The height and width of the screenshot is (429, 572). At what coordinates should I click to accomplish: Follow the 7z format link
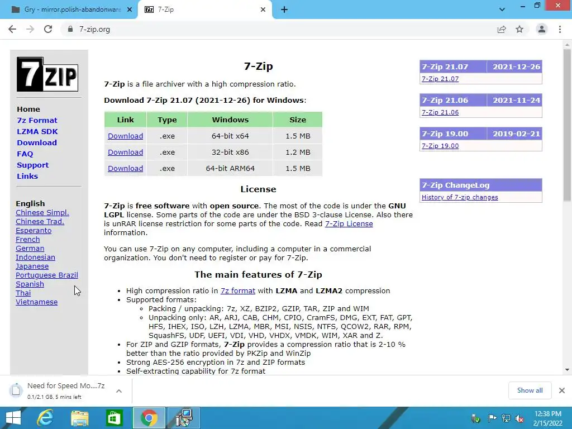(238, 290)
